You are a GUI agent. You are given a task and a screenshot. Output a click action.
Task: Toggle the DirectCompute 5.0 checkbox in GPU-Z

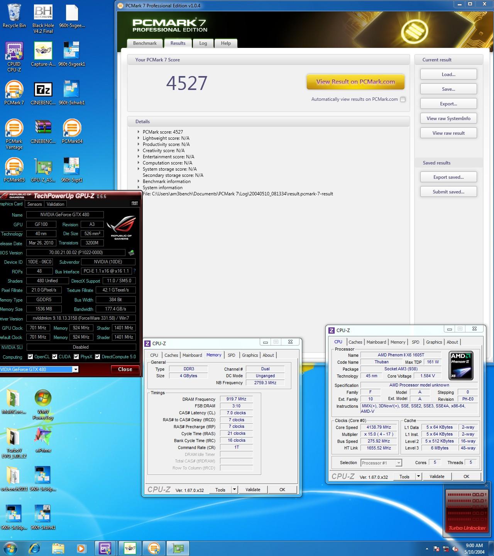coord(98,357)
